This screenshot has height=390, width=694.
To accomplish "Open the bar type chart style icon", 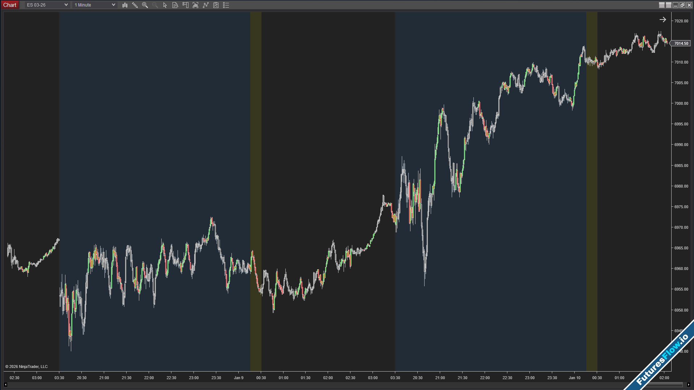I will (x=125, y=5).
